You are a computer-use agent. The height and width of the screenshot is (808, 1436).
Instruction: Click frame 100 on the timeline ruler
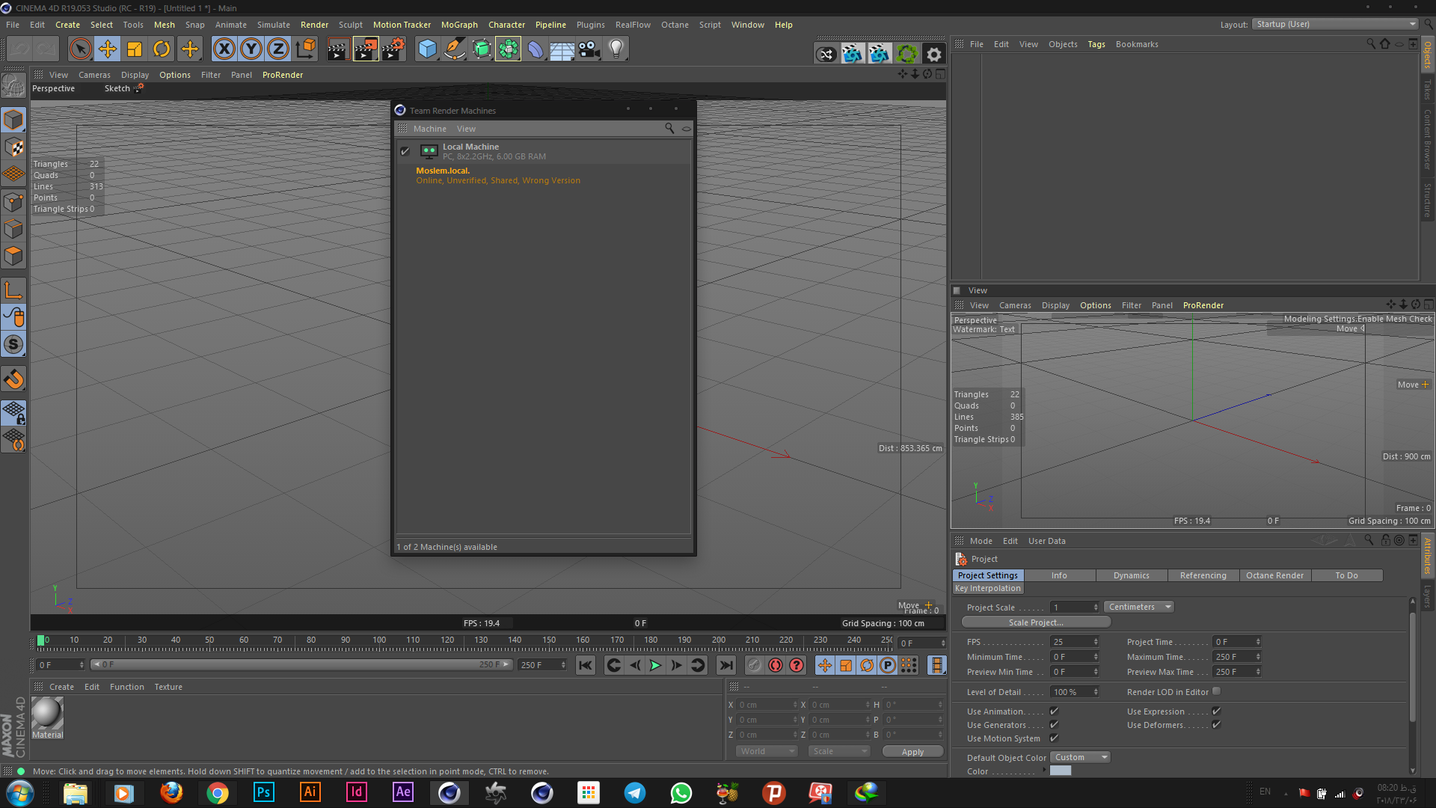coord(379,640)
